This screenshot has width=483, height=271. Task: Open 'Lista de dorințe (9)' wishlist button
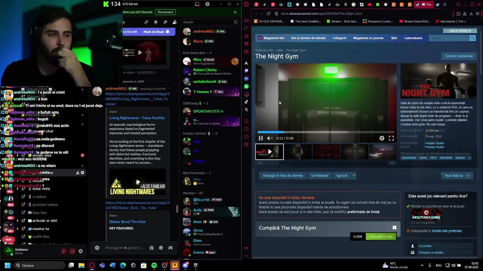click(460, 31)
